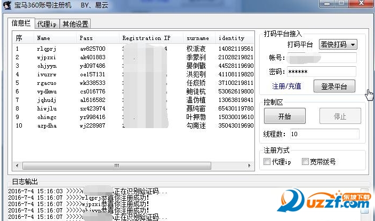Click the 登录平台 button
375x221 pixels.
(334, 86)
